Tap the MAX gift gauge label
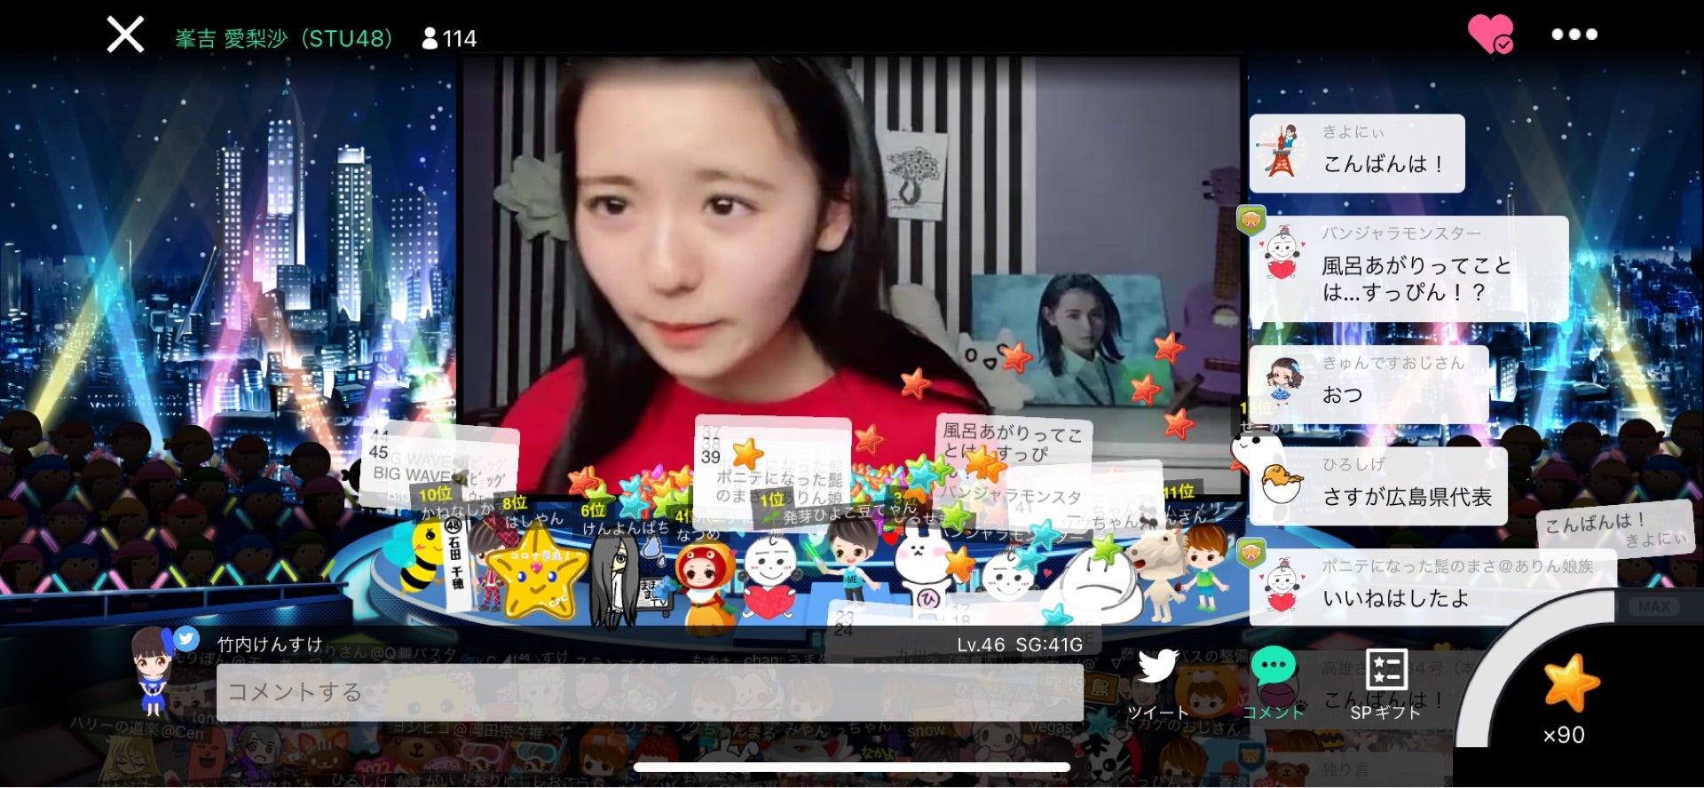 [1654, 606]
